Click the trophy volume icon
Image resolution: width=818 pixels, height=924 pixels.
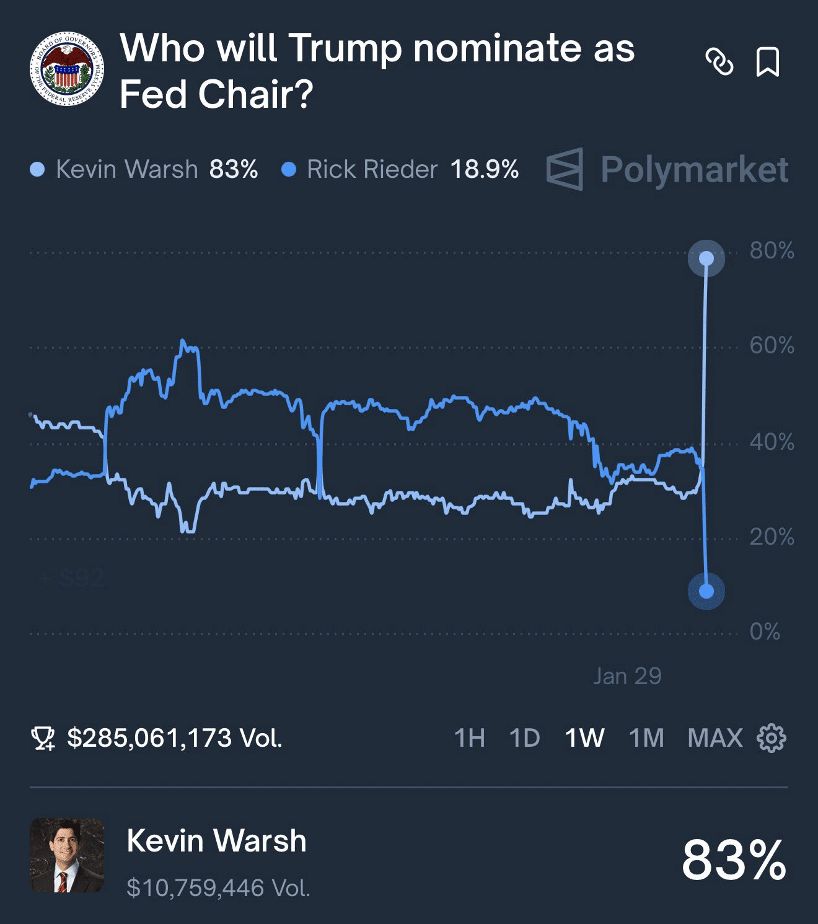43,738
